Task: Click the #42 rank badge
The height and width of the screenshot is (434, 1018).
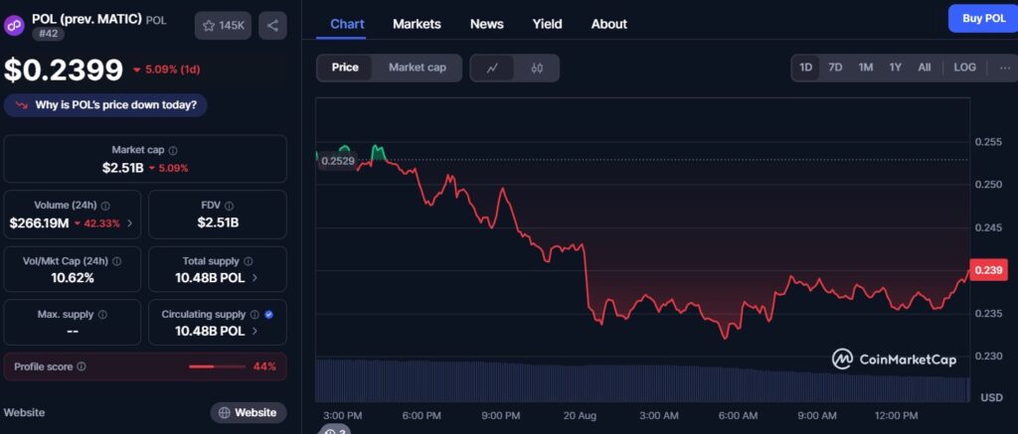Action: pos(49,34)
